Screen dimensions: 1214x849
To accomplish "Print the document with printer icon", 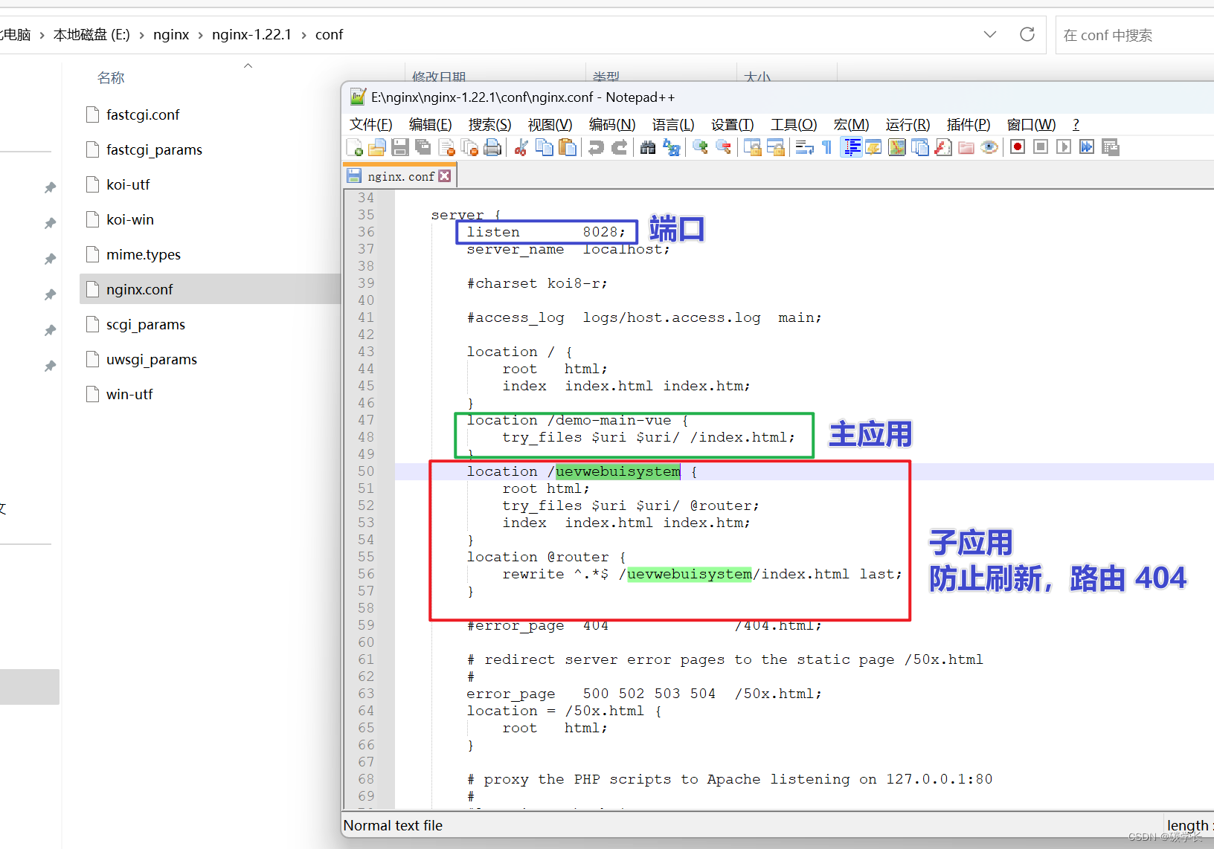I will click(x=492, y=147).
